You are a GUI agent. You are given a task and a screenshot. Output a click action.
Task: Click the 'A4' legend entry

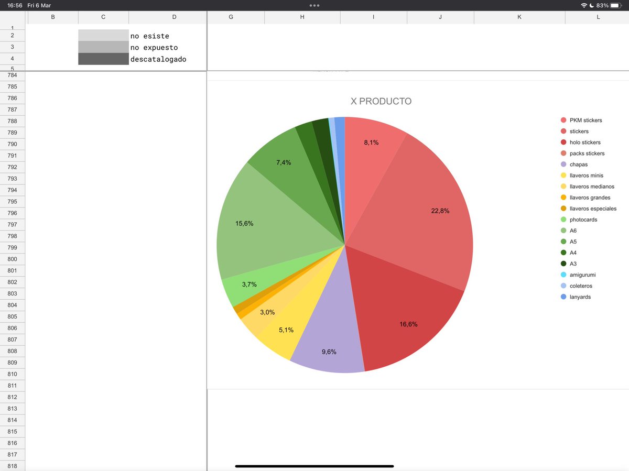(569, 253)
